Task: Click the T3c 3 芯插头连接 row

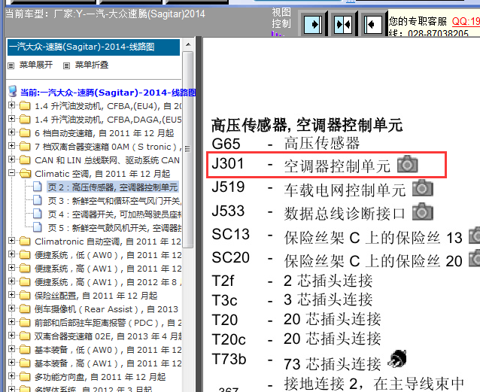Action: click(292, 299)
